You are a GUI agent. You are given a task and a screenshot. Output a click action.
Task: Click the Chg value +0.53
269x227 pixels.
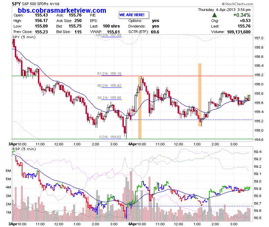click(245, 21)
